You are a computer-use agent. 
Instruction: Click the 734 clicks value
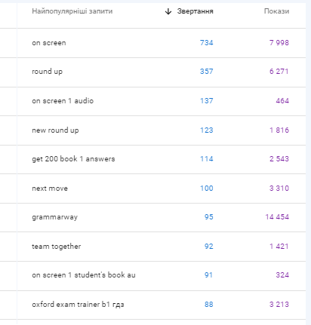[207, 43]
